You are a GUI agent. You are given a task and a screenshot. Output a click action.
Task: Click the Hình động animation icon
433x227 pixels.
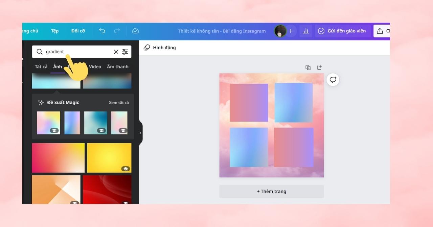(x=147, y=48)
